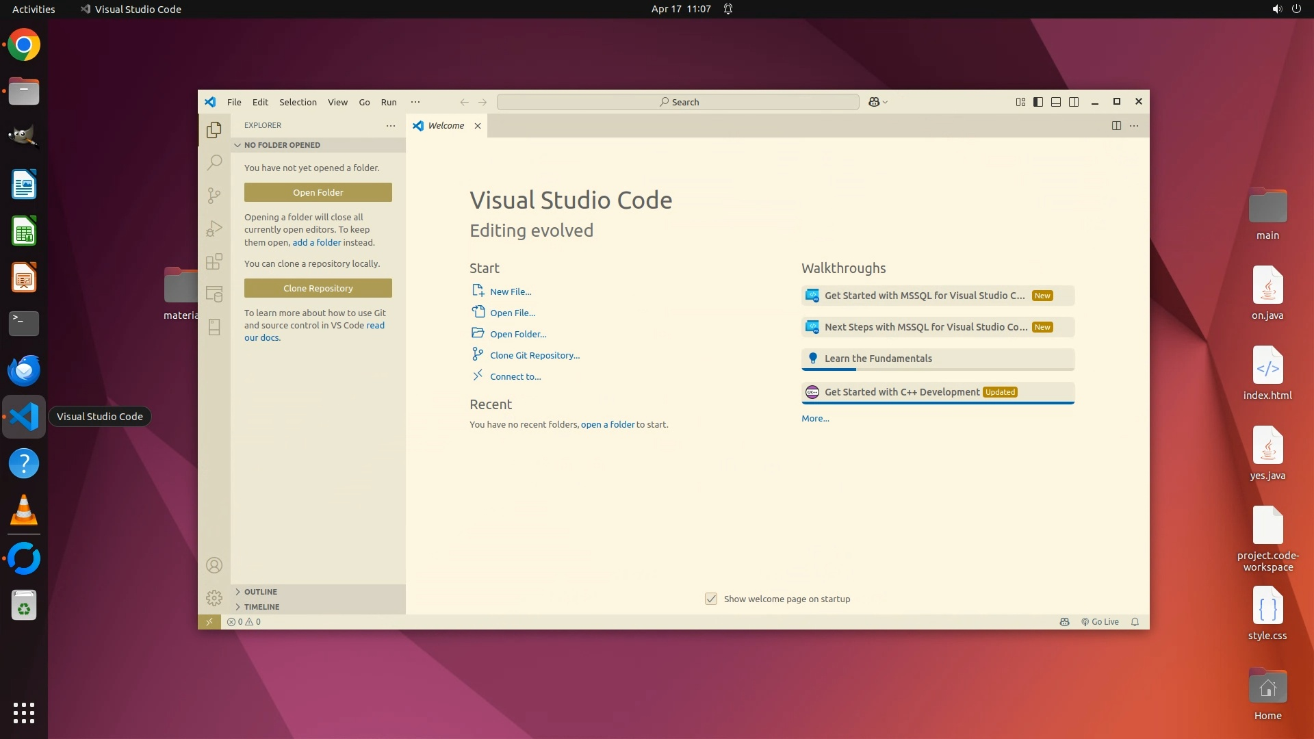The width and height of the screenshot is (1314, 739).
Task: Click the Search command center field
Action: 678,102
